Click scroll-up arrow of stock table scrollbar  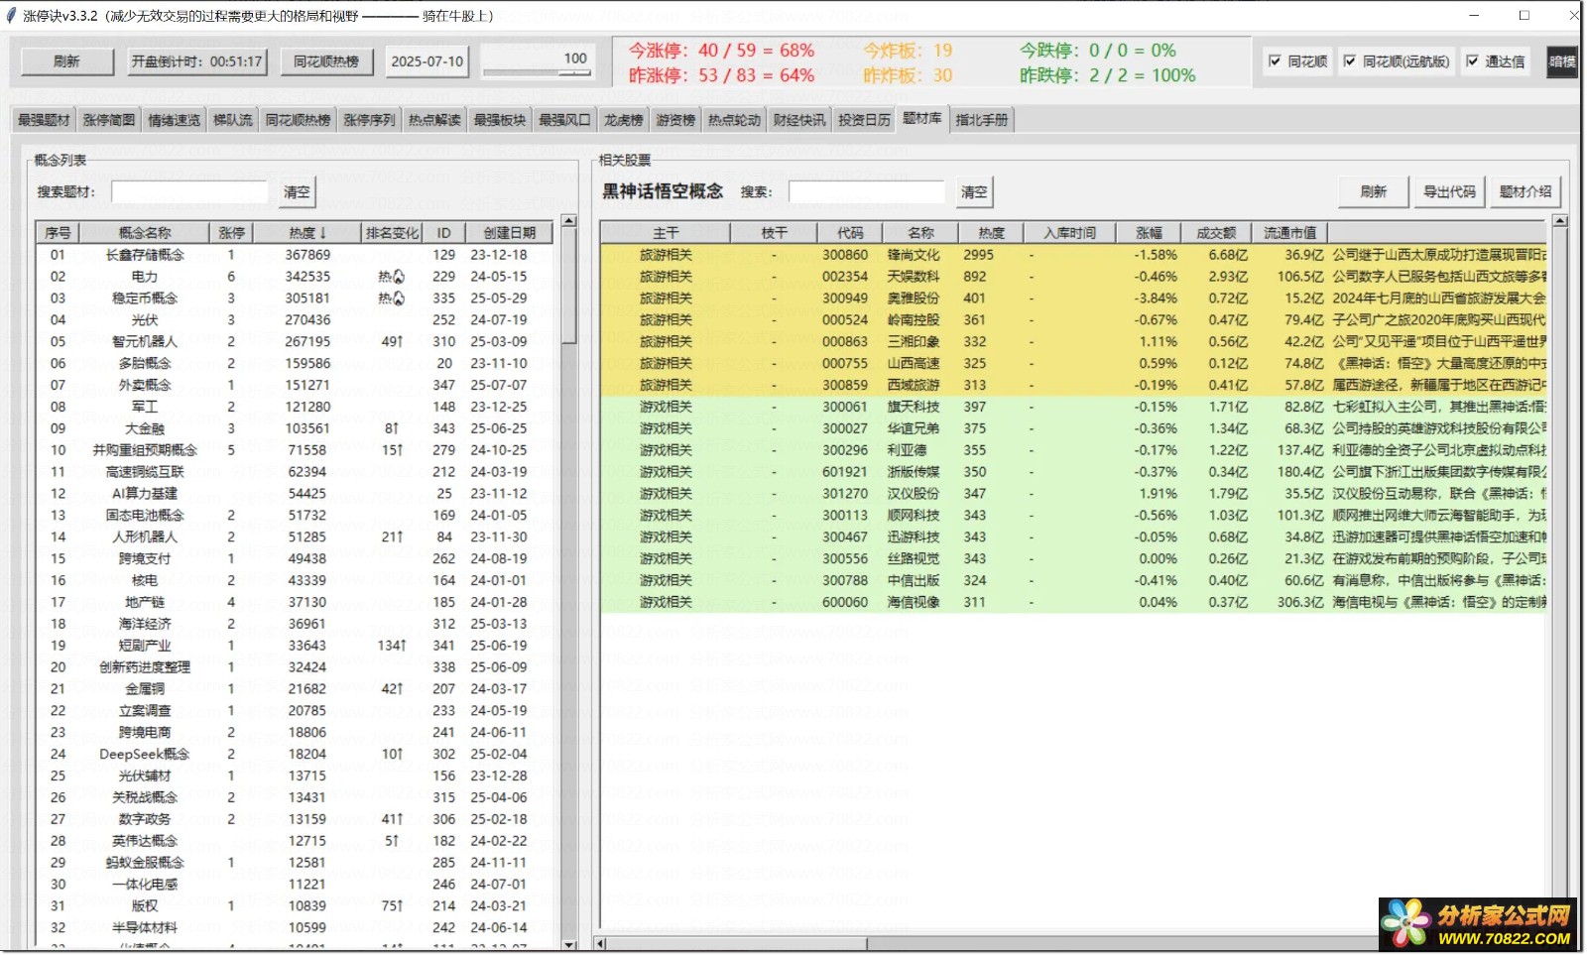point(1559,221)
